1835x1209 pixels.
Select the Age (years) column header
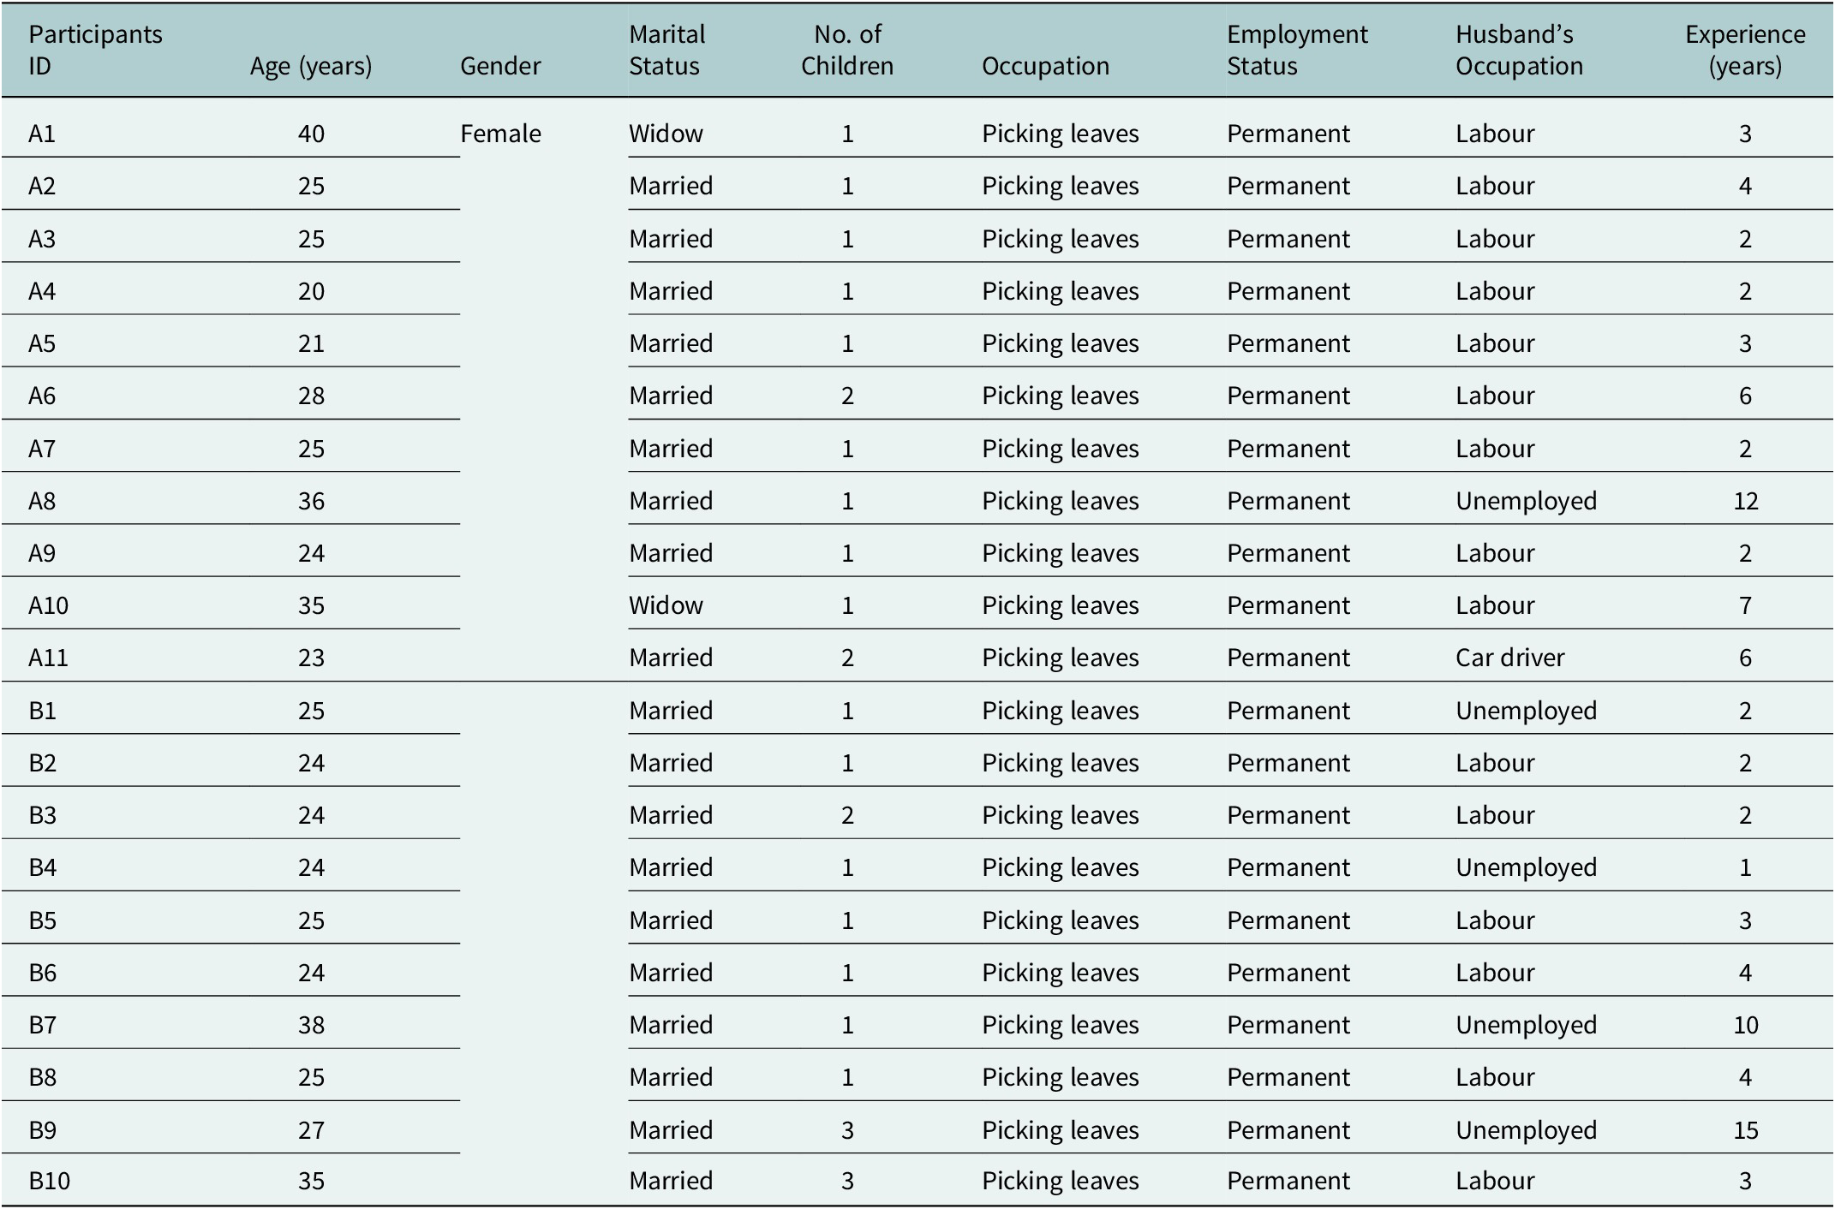311,66
